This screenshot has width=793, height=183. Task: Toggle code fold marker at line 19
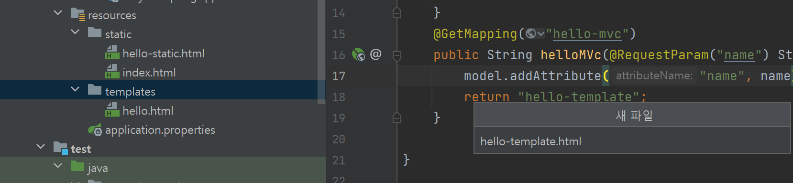(397, 118)
